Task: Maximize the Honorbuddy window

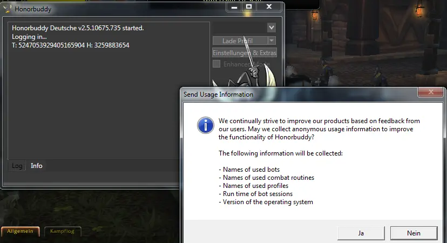Action: 249,7
